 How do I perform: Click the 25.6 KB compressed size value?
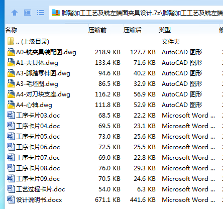tap(145, 137)
